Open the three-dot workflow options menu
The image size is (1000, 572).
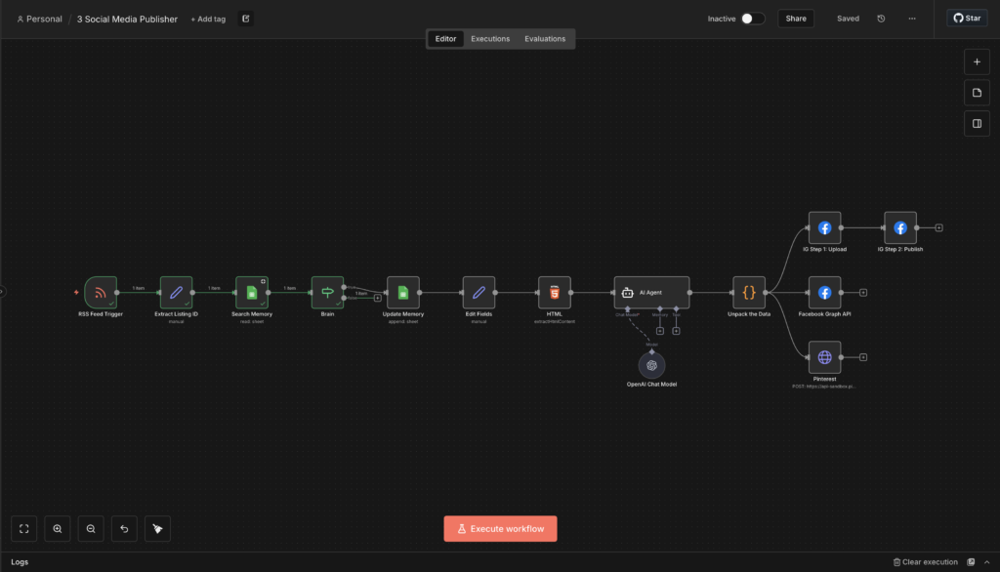point(912,19)
